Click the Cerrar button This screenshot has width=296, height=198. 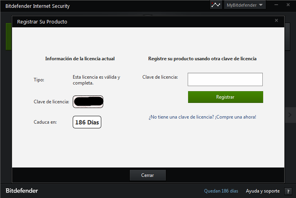[x=148, y=175]
